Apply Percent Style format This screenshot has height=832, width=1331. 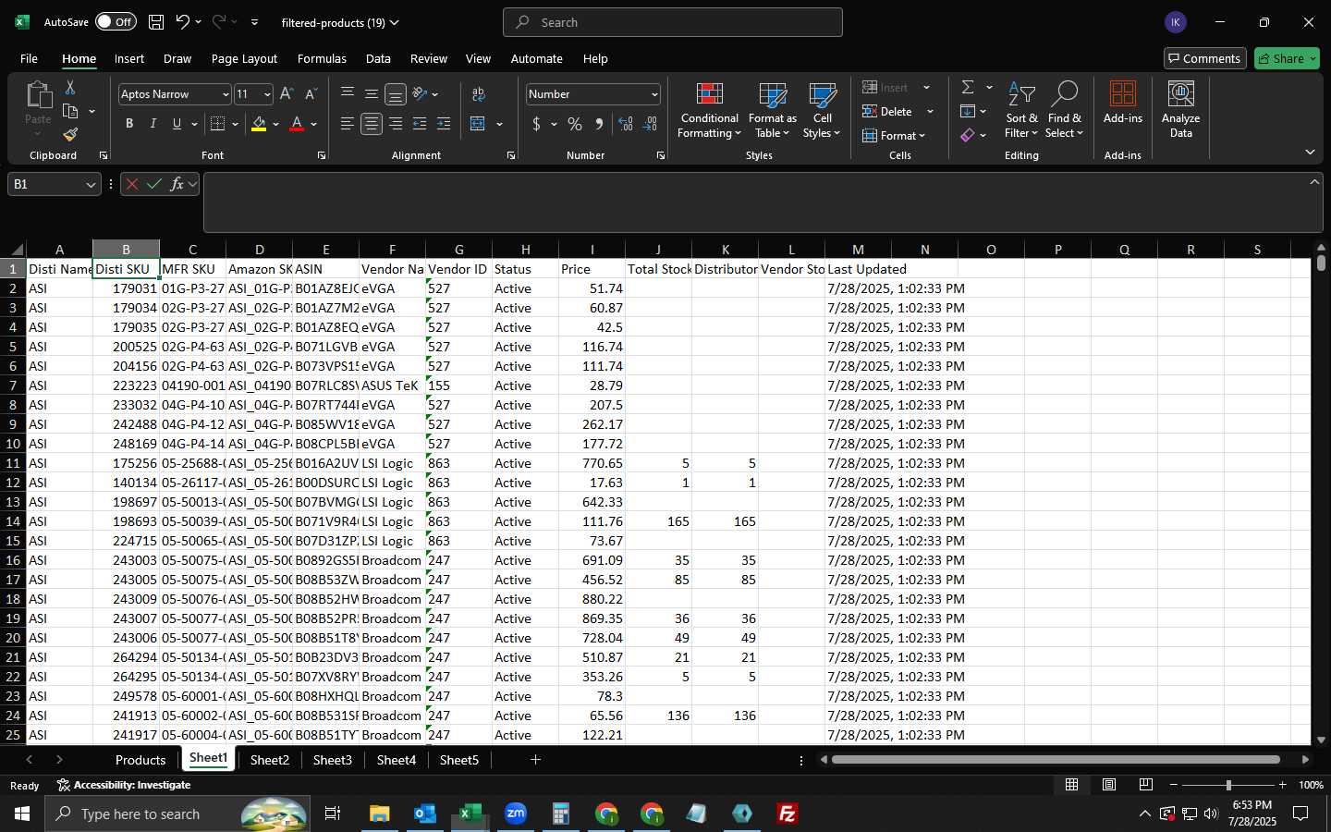point(575,124)
